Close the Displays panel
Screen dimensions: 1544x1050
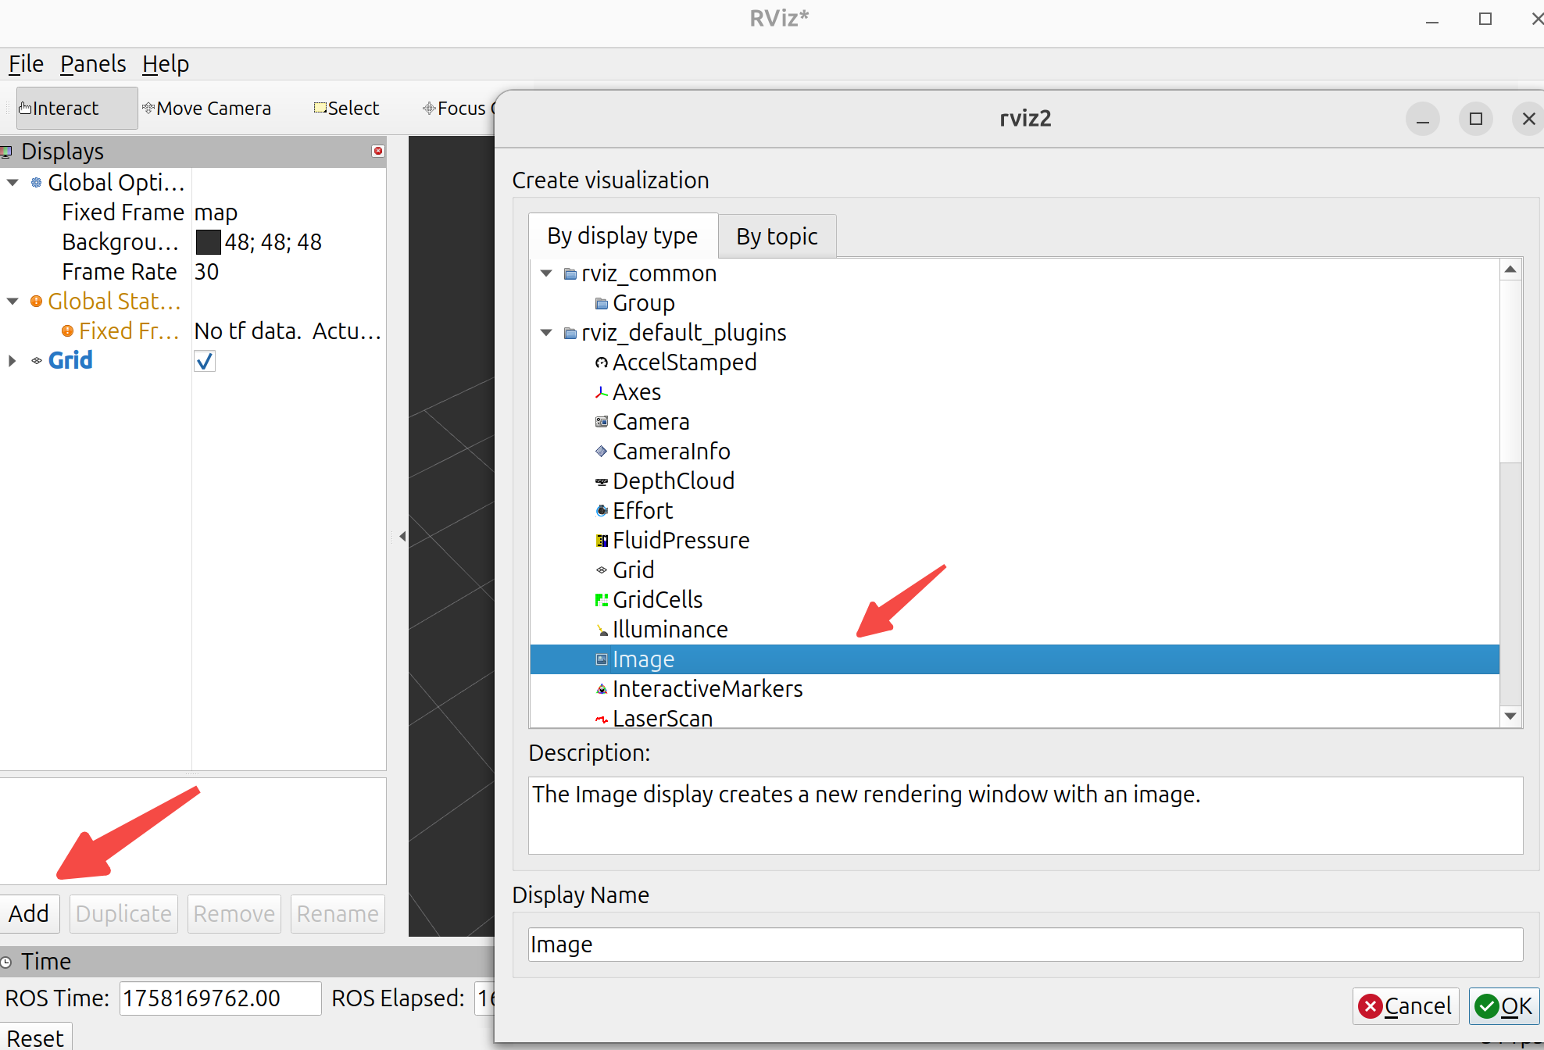coord(378,151)
